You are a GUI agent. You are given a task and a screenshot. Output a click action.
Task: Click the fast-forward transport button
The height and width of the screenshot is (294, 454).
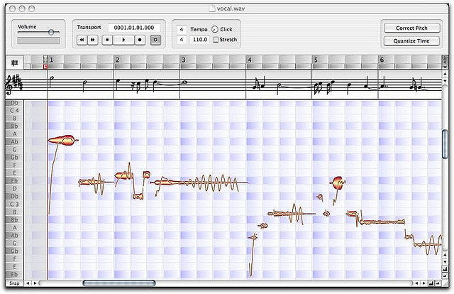[x=93, y=40]
